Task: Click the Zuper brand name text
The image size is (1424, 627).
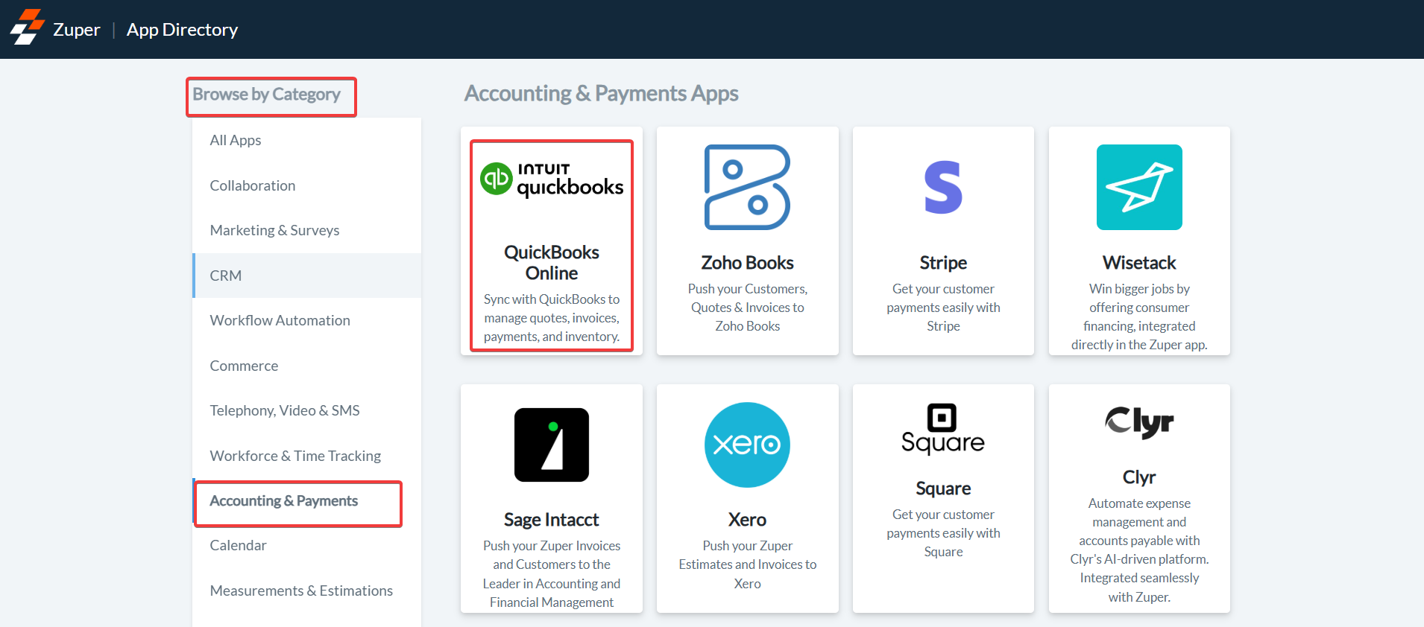Action: tap(76, 30)
